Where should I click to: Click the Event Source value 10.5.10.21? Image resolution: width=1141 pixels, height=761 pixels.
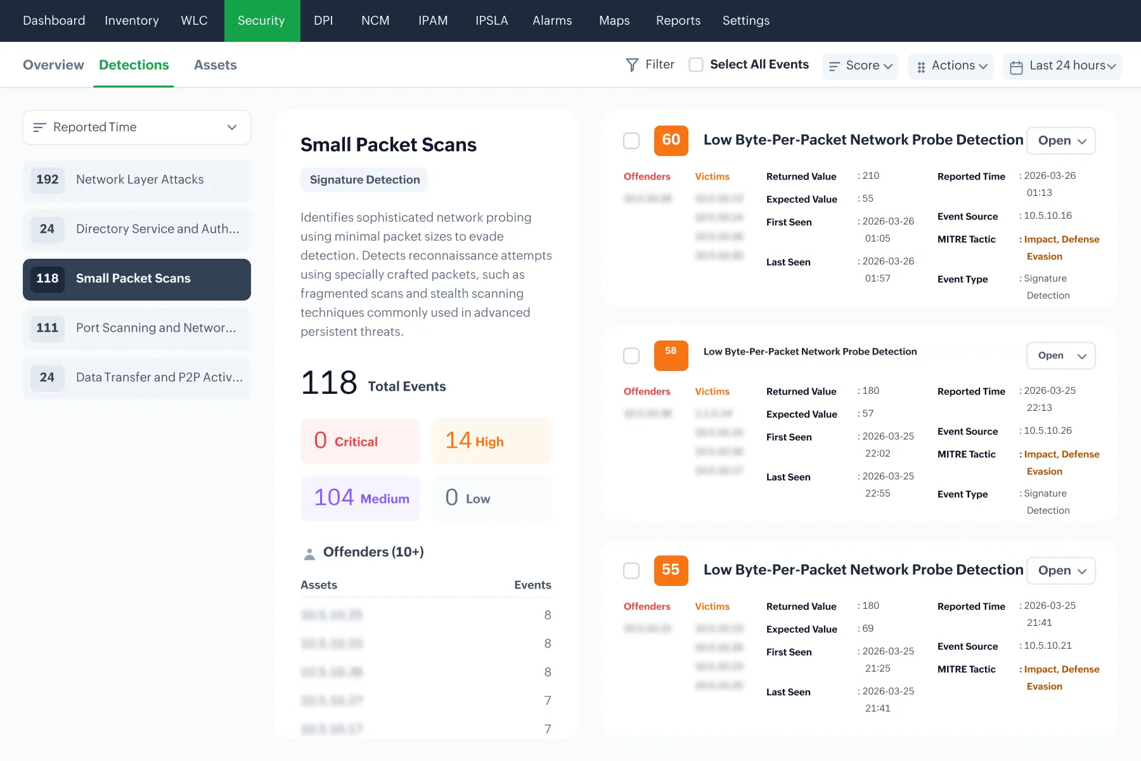pyautogui.click(x=1048, y=646)
